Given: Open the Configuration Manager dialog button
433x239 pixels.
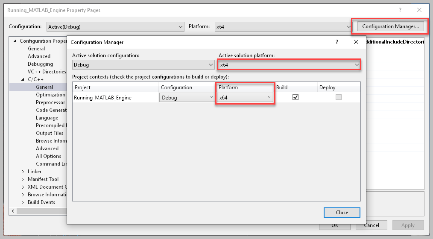Looking at the screenshot, I should pyautogui.click(x=390, y=26).
